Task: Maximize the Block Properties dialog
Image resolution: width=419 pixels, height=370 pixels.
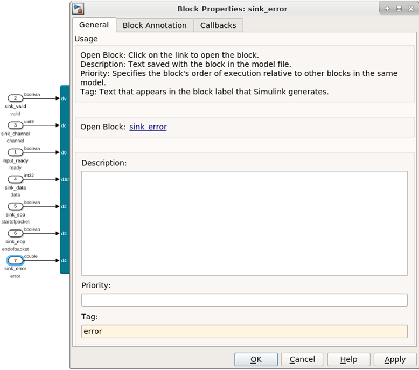Action: tap(399, 9)
